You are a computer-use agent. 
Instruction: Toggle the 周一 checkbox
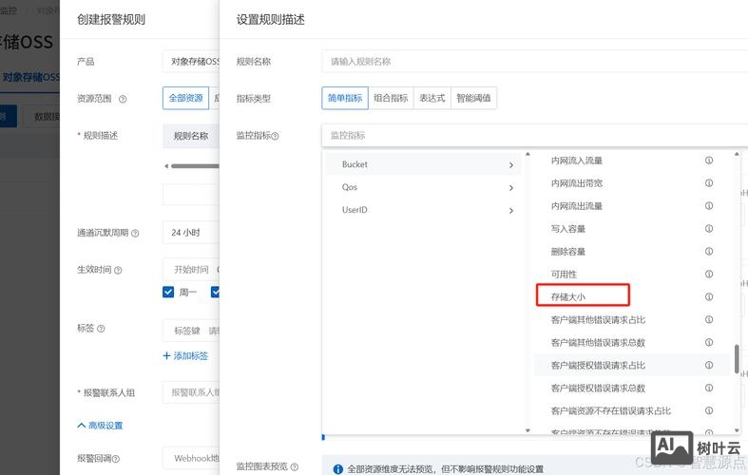pyautogui.click(x=168, y=292)
